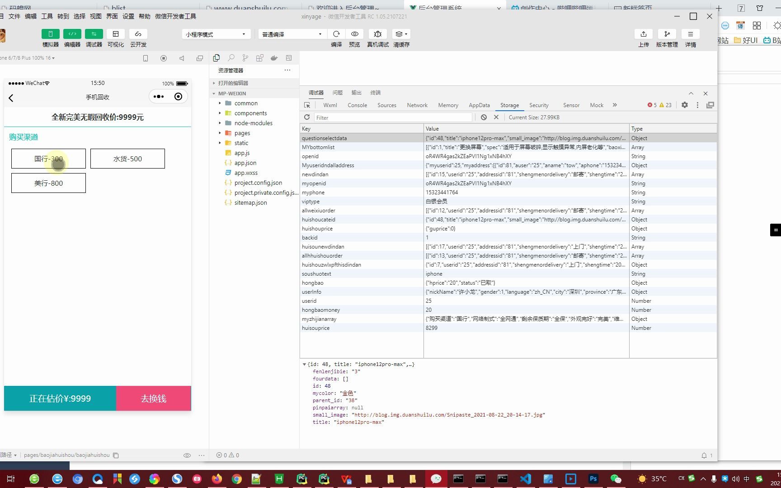Expand the 打开的编辑器 section
Screen dimensions: 781x488
[x=233, y=83]
